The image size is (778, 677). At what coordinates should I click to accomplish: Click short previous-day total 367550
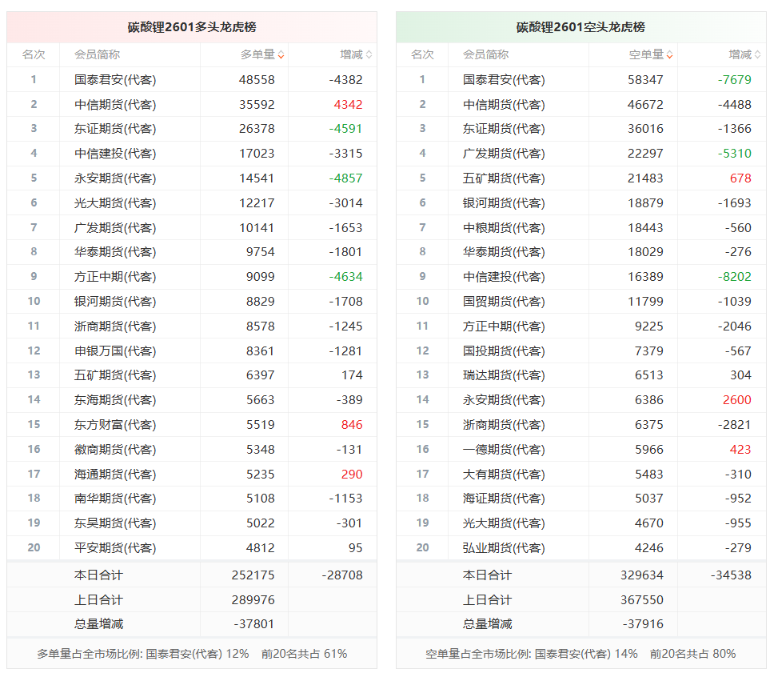click(x=641, y=600)
